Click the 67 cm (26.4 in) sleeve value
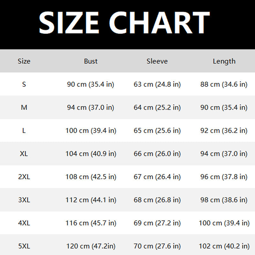255x255 pixels. click(x=157, y=177)
